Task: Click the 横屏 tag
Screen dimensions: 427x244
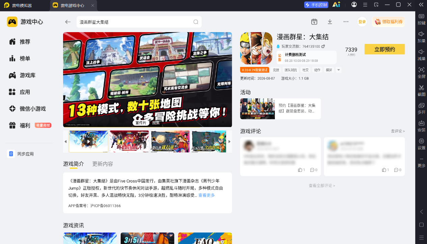Action: click(329, 70)
